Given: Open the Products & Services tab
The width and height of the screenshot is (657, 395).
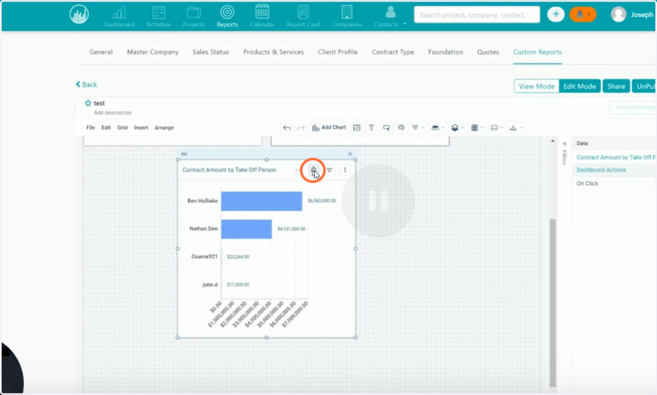Looking at the screenshot, I should pyautogui.click(x=273, y=52).
